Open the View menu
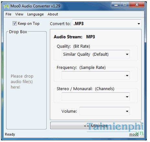The image size is (150, 142). tap(19, 14)
